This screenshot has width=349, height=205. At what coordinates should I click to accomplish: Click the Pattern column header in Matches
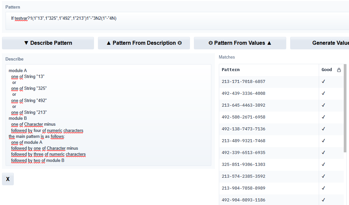click(231, 70)
